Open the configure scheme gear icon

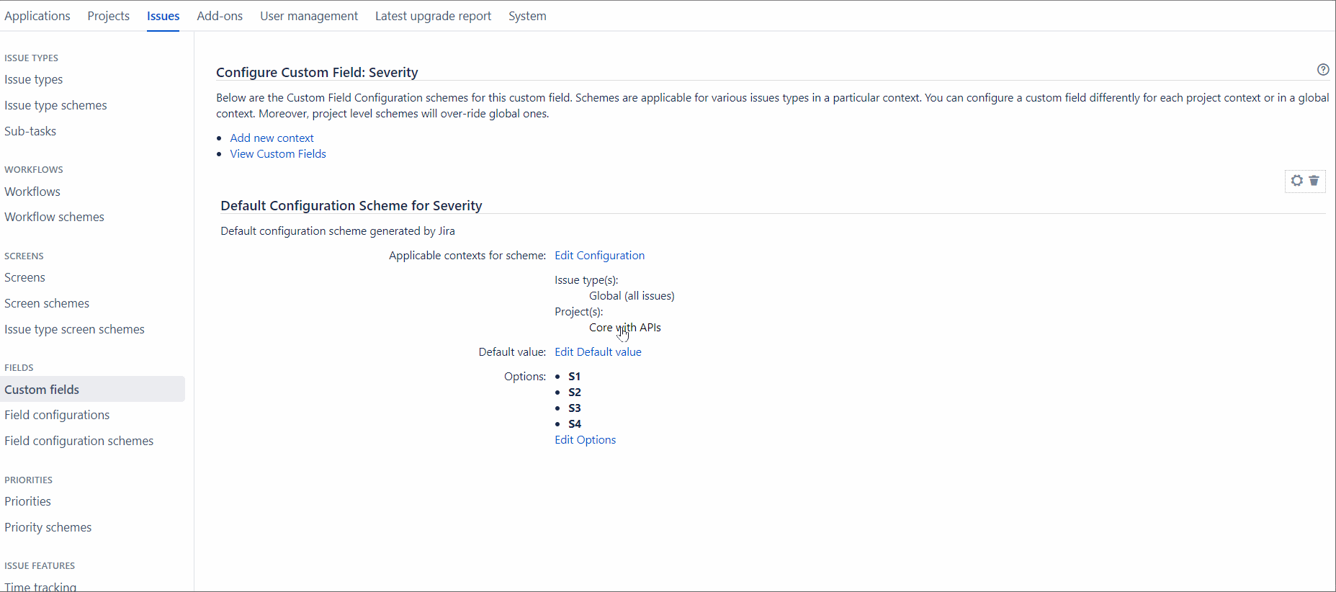pos(1296,181)
